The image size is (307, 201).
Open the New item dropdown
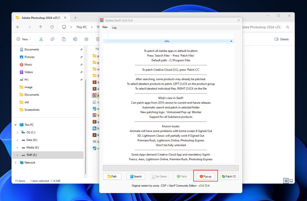pos(23,39)
